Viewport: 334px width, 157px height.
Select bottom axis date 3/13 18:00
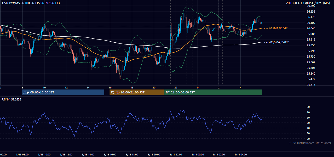pos(132,155)
